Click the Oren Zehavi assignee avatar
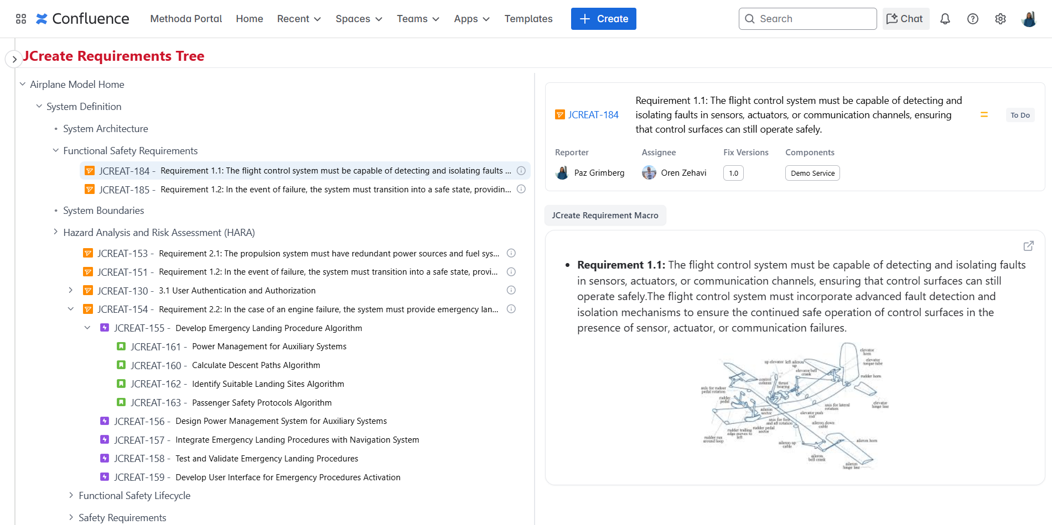1052x525 pixels. tap(649, 173)
